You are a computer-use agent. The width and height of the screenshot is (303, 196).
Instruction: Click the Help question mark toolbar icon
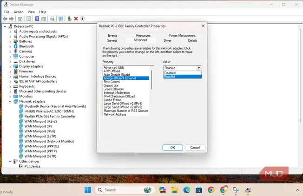37,19
